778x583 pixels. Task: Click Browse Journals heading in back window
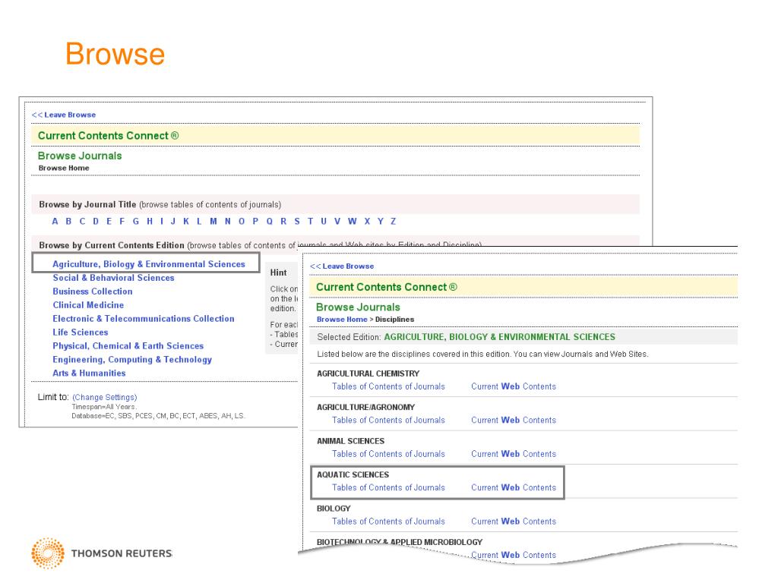tap(80, 156)
